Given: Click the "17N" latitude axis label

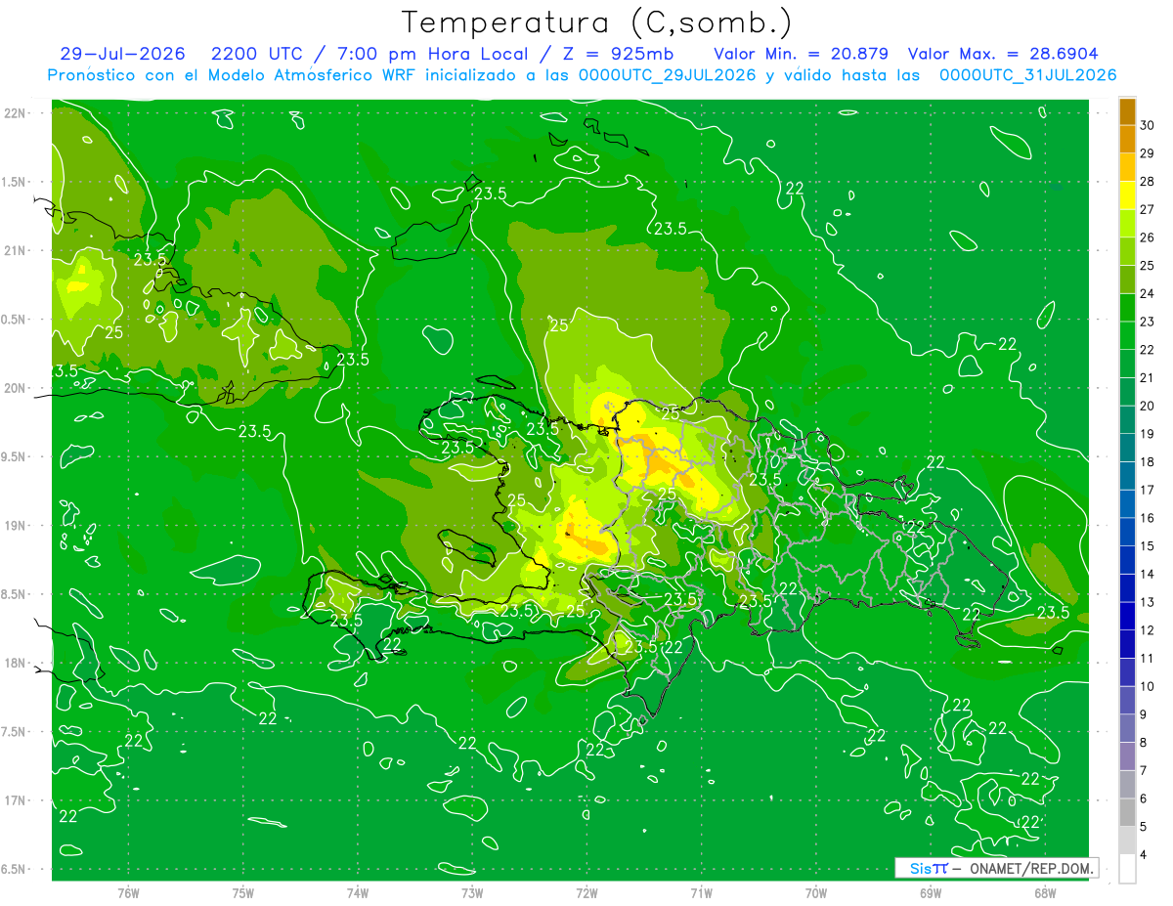Looking at the screenshot, I should tap(15, 800).
